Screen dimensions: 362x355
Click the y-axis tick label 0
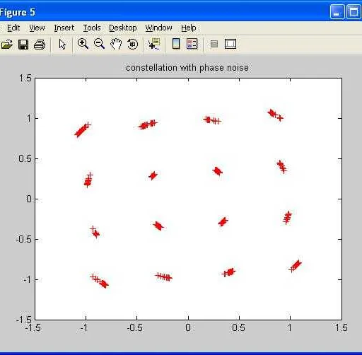[x=29, y=199]
